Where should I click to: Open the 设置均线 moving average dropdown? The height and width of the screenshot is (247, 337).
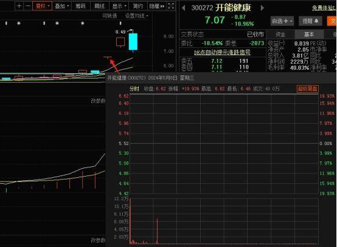137,16
